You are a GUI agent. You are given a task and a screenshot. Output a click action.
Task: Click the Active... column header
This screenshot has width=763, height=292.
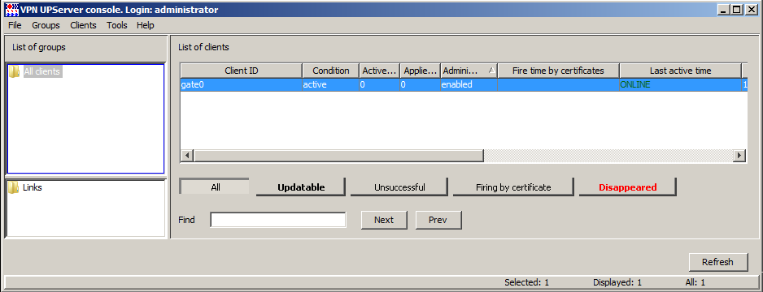(380, 71)
